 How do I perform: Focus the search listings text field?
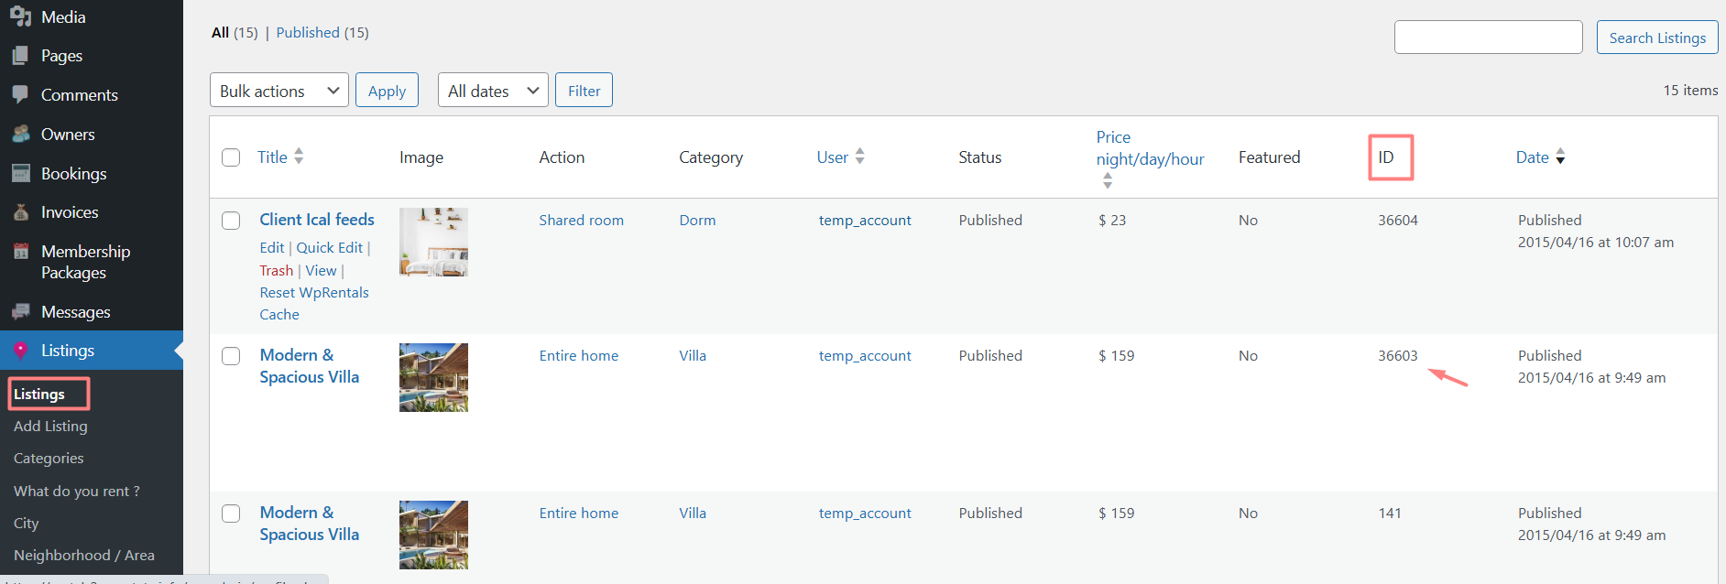click(1488, 38)
